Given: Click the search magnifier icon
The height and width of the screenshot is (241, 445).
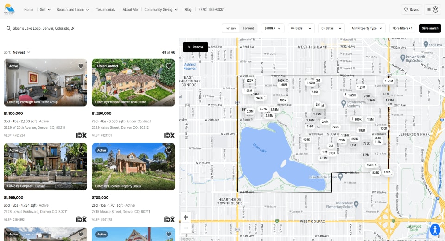Looking at the screenshot, I should pyautogui.click(x=9, y=28).
